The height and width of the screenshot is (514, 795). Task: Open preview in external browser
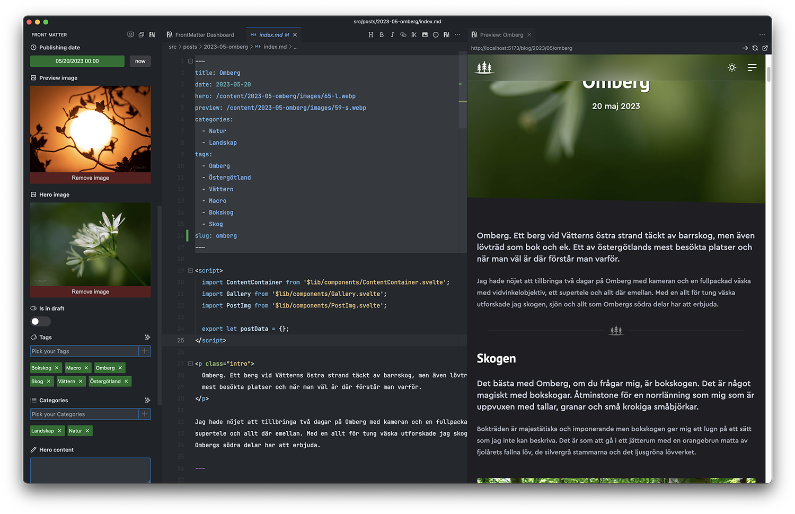(765, 48)
